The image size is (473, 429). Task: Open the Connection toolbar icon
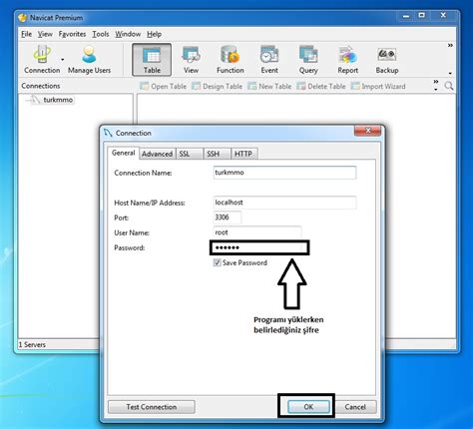tap(42, 60)
